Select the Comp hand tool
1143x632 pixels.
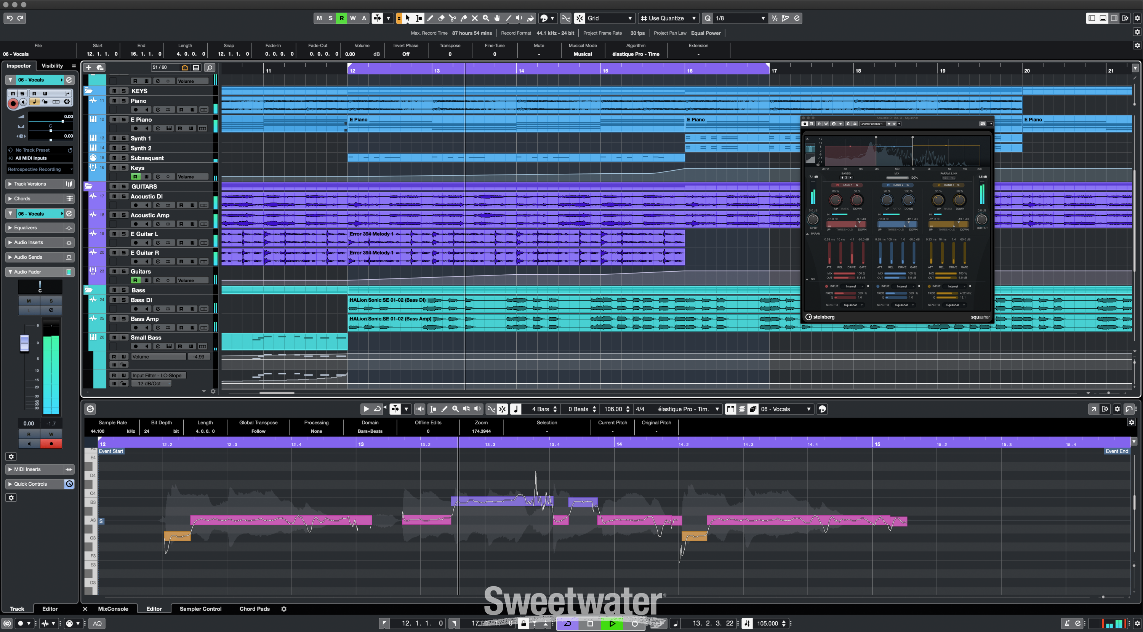(x=497, y=18)
